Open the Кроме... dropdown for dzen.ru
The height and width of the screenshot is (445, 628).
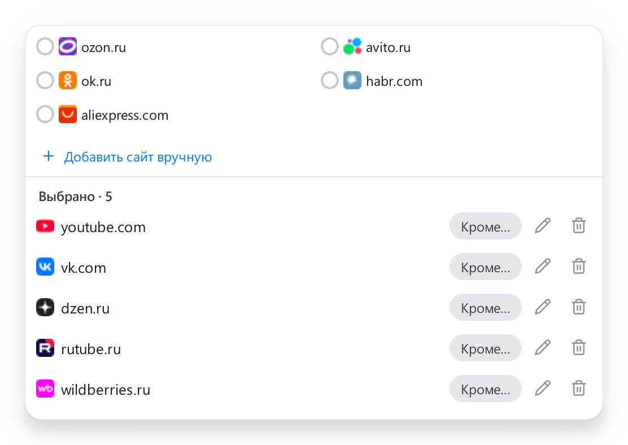point(486,307)
